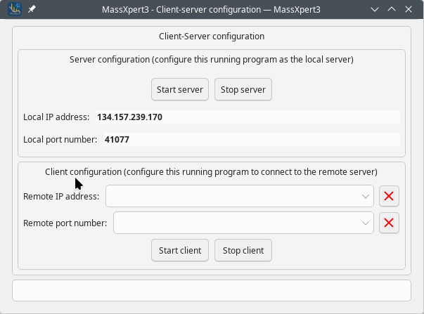The image size is (424, 314).
Task: Expand the Remote port number dropdown arrow
Action: (x=365, y=223)
